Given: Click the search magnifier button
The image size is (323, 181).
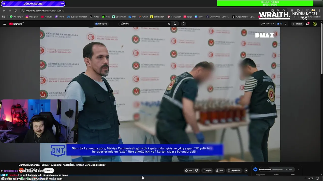Looking at the screenshot, I should (x=175, y=24).
